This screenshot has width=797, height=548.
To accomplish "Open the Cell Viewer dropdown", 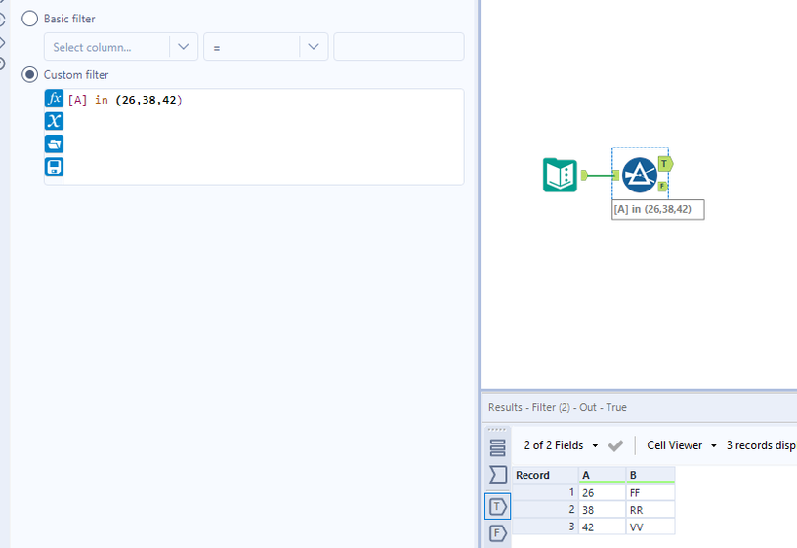I will [681, 445].
